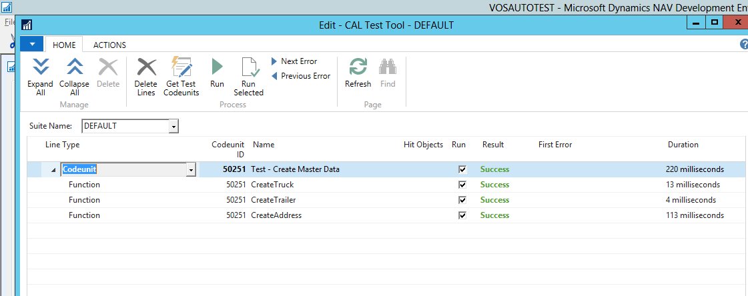Open the help question mark icon

coord(744,44)
